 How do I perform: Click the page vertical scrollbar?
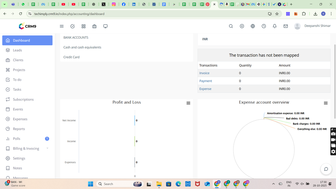tap(335, 81)
